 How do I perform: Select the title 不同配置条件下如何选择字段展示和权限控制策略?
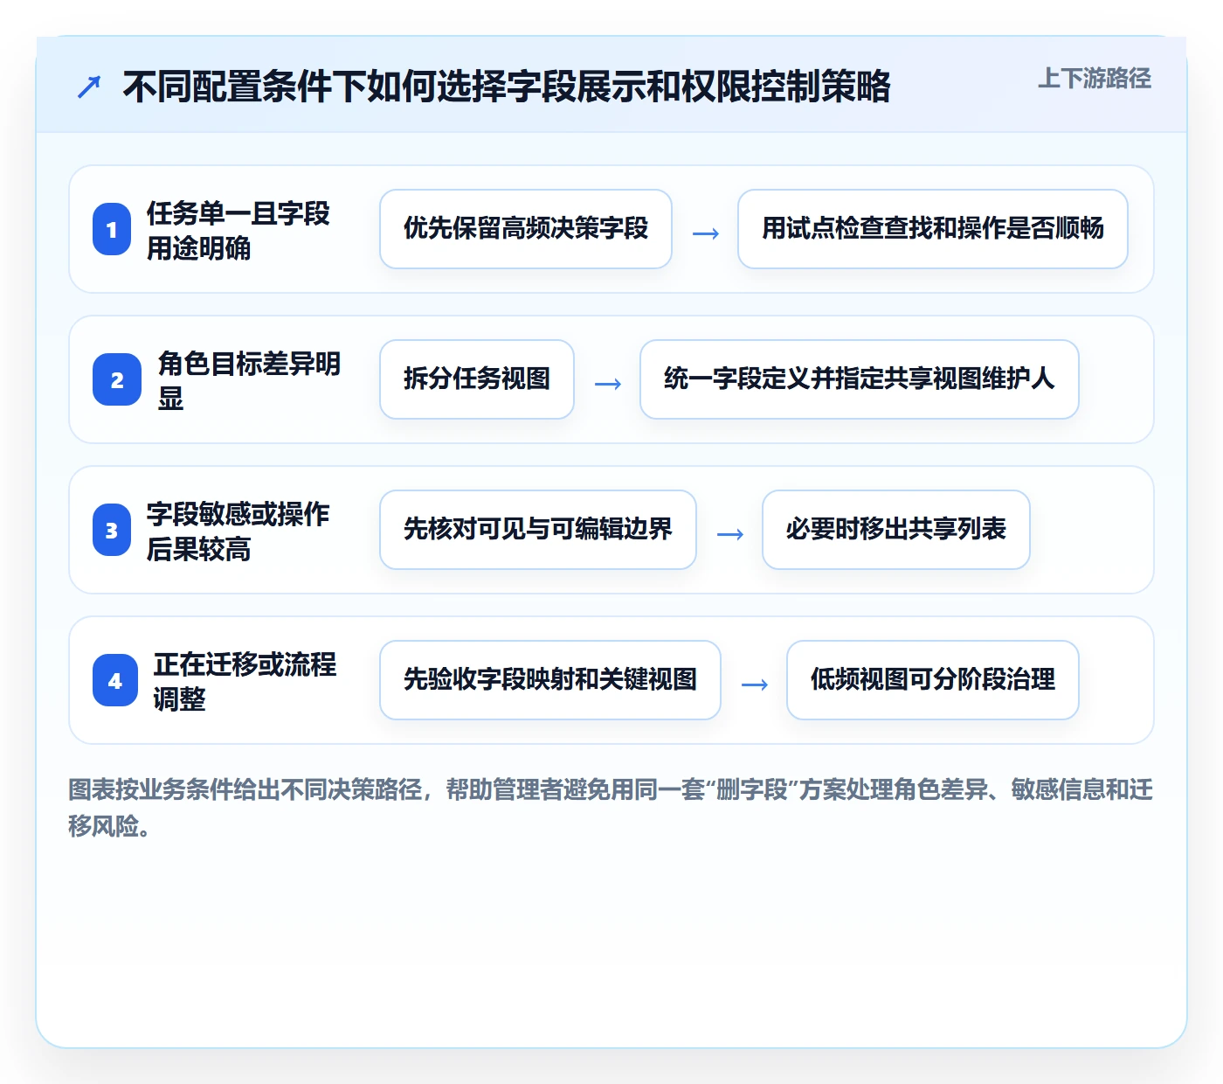tap(507, 87)
